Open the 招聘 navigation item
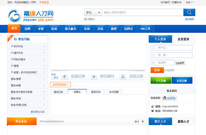Screen dimensions: 206x135 point(27,29)
